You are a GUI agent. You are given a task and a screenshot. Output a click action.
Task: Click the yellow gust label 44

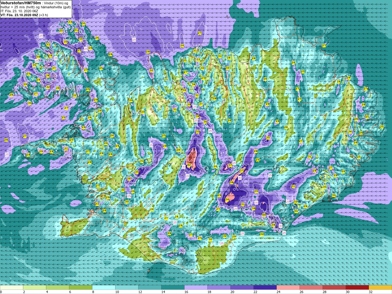click(264, 215)
